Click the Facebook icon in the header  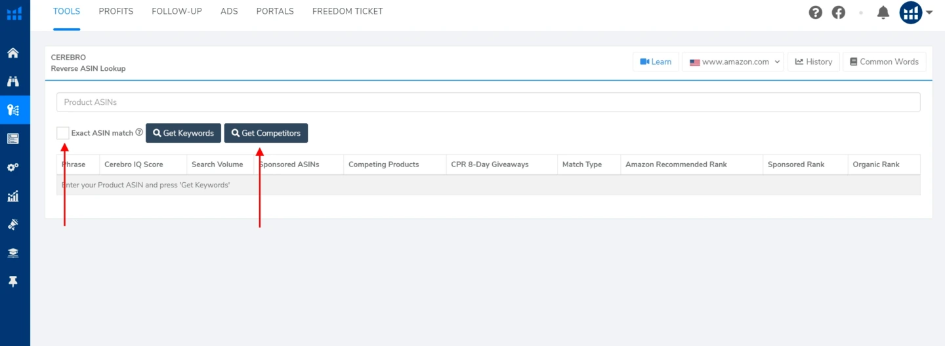pyautogui.click(x=839, y=12)
